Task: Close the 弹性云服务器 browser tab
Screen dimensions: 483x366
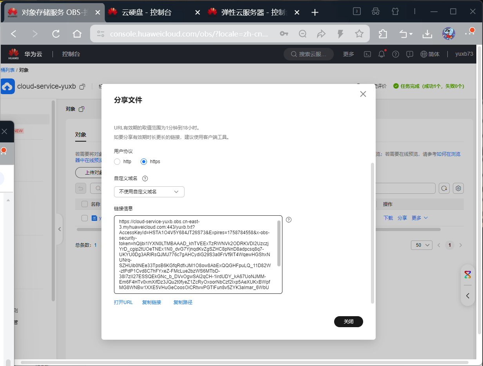Action: coord(297,13)
